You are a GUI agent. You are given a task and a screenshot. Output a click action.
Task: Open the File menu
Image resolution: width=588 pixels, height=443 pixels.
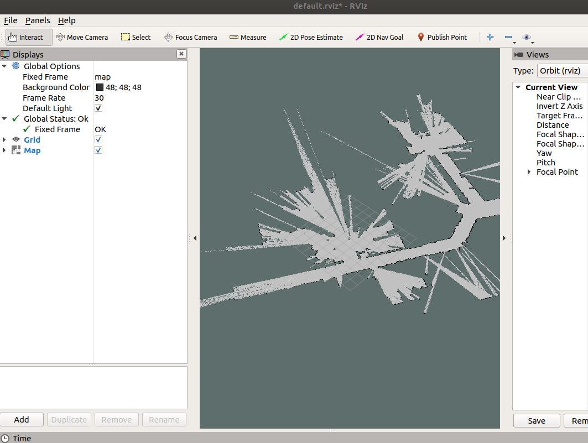[x=10, y=20]
